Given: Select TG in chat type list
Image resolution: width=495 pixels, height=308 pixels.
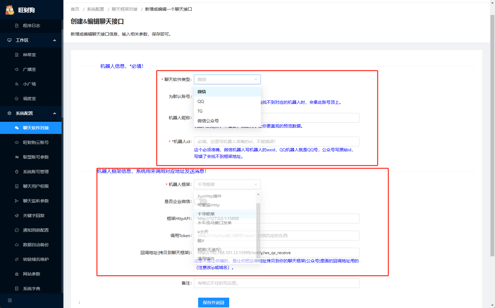Looking at the screenshot, I should [227, 111].
